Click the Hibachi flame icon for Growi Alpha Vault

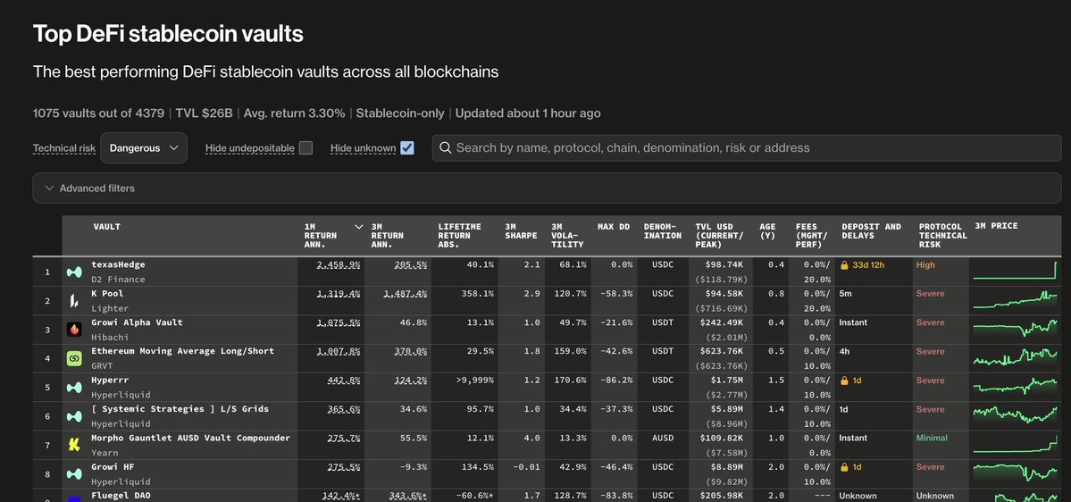tap(74, 330)
